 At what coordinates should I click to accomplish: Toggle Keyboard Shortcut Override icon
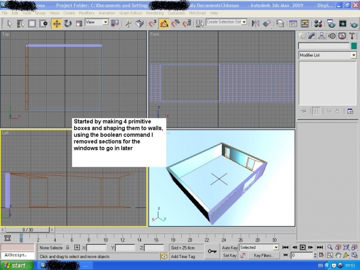[140, 23]
